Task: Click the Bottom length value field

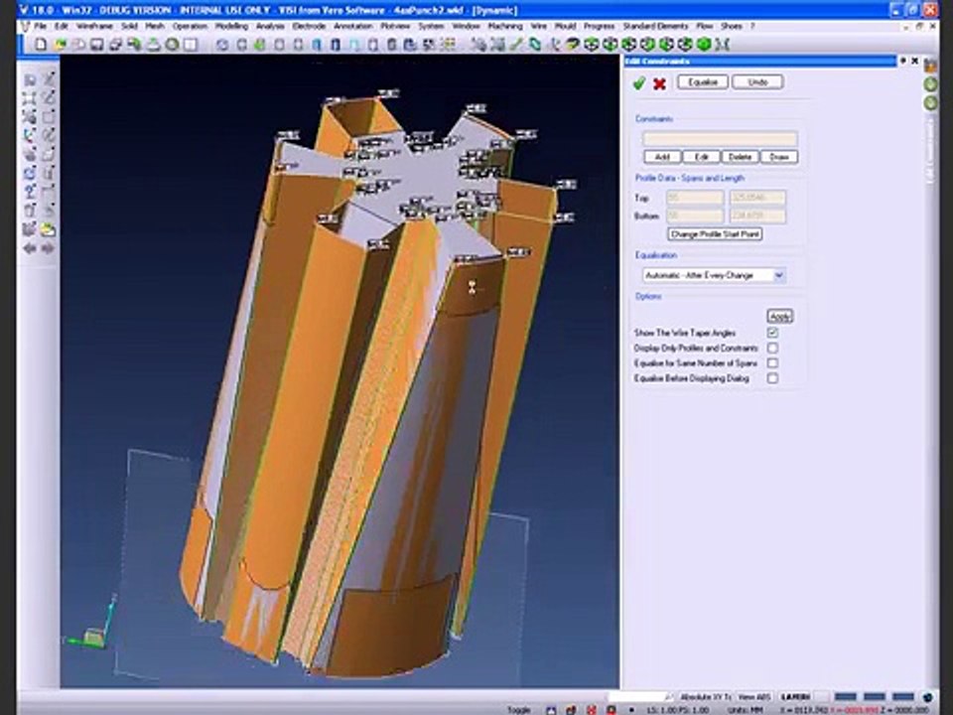Action: point(757,215)
